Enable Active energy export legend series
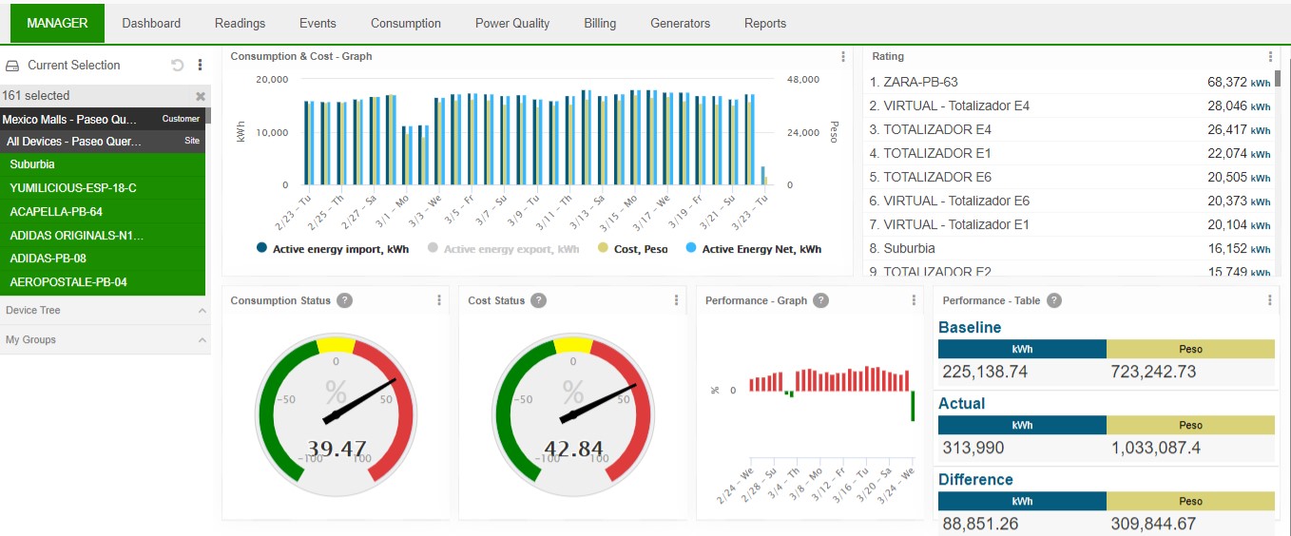Image resolution: width=1291 pixels, height=536 pixels. [x=503, y=249]
